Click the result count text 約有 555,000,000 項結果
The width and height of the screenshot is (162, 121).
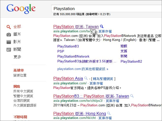click(x=69, y=14)
